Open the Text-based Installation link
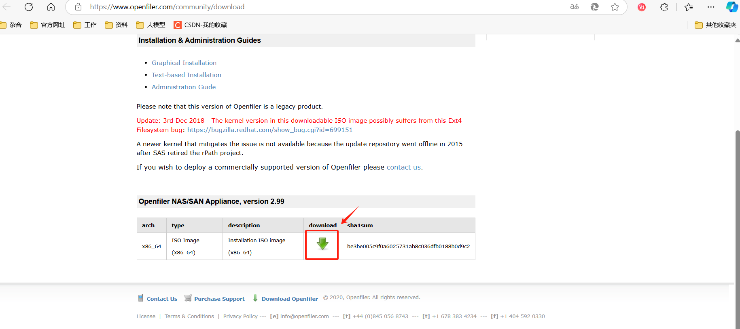This screenshot has height=329, width=740. tap(187, 75)
